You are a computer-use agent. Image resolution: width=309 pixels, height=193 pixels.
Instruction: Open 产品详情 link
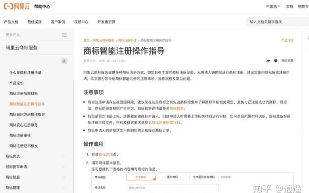pyautogui.click(x=287, y=41)
